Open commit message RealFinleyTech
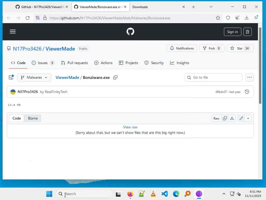 point(54,92)
